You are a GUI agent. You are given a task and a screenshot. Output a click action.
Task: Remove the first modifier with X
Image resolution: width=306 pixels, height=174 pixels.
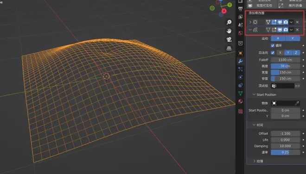297,22
